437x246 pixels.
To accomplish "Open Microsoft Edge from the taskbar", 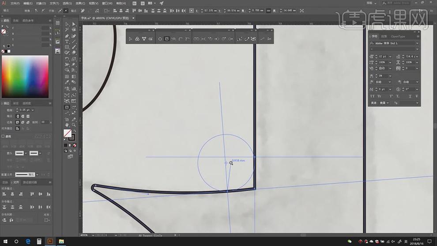I will point(28,241).
